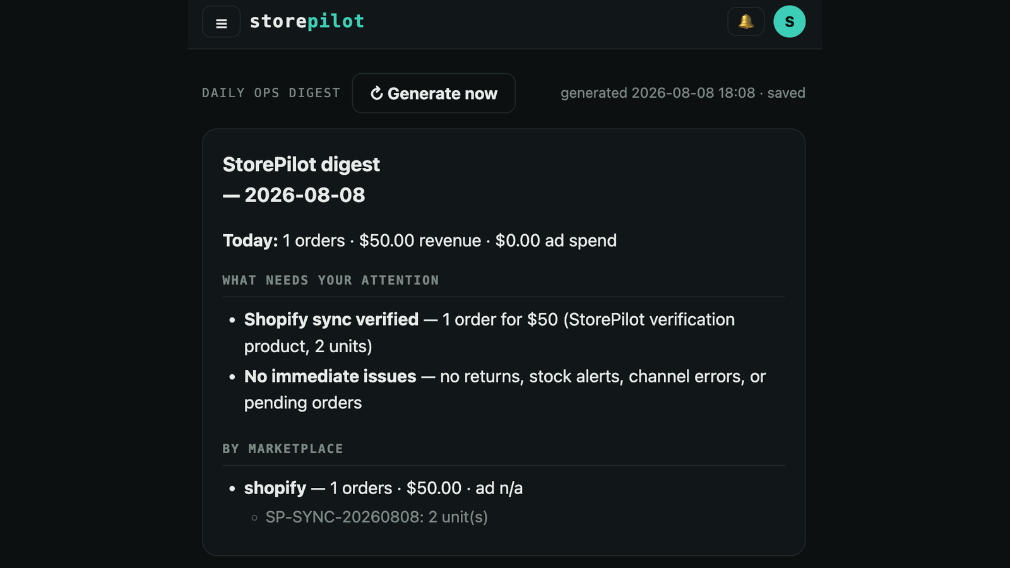Click WHAT NEEDS YOUR ATTENTION section header
Screen dimensions: 1010x568
coord(330,280)
